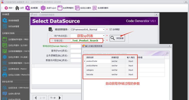Image resolution: width=189 pixels, height=100 pixels.
Task: Close the 生成数据查询窗体 wizard window
Action: 156,15
